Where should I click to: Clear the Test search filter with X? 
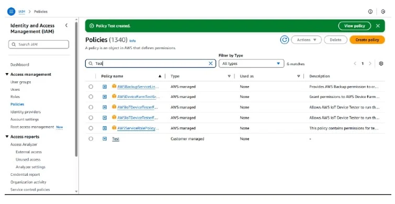211,64
